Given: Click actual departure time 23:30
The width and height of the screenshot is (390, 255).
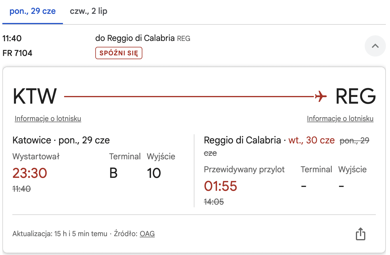Looking at the screenshot, I should (x=30, y=173).
